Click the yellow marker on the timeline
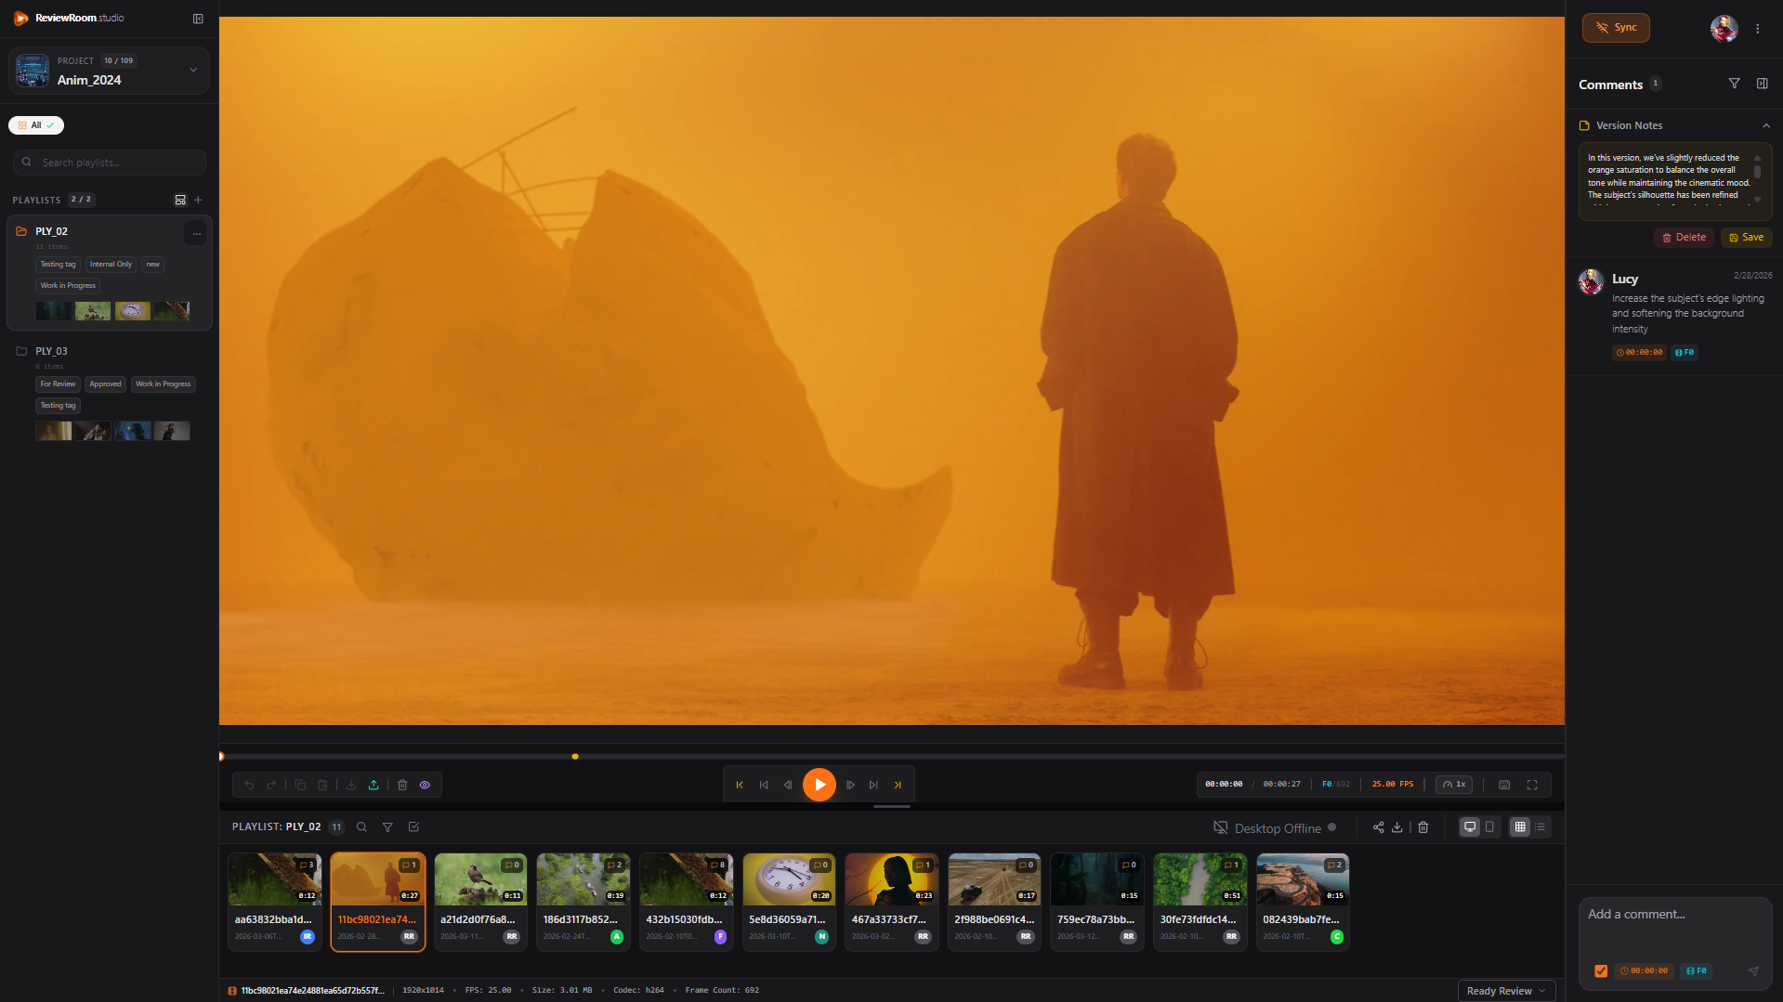The height and width of the screenshot is (1002, 1783). tap(575, 757)
